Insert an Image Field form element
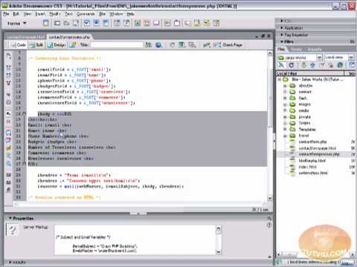 138,23
